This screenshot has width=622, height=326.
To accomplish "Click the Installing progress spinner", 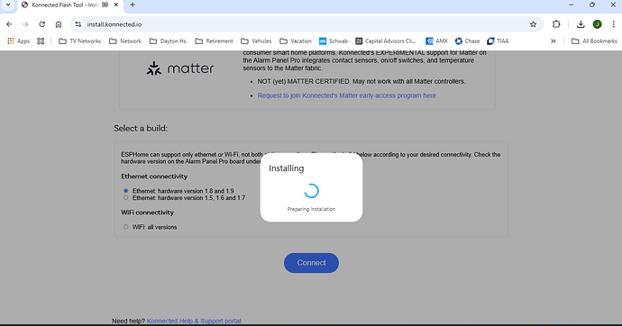I will click(x=311, y=191).
